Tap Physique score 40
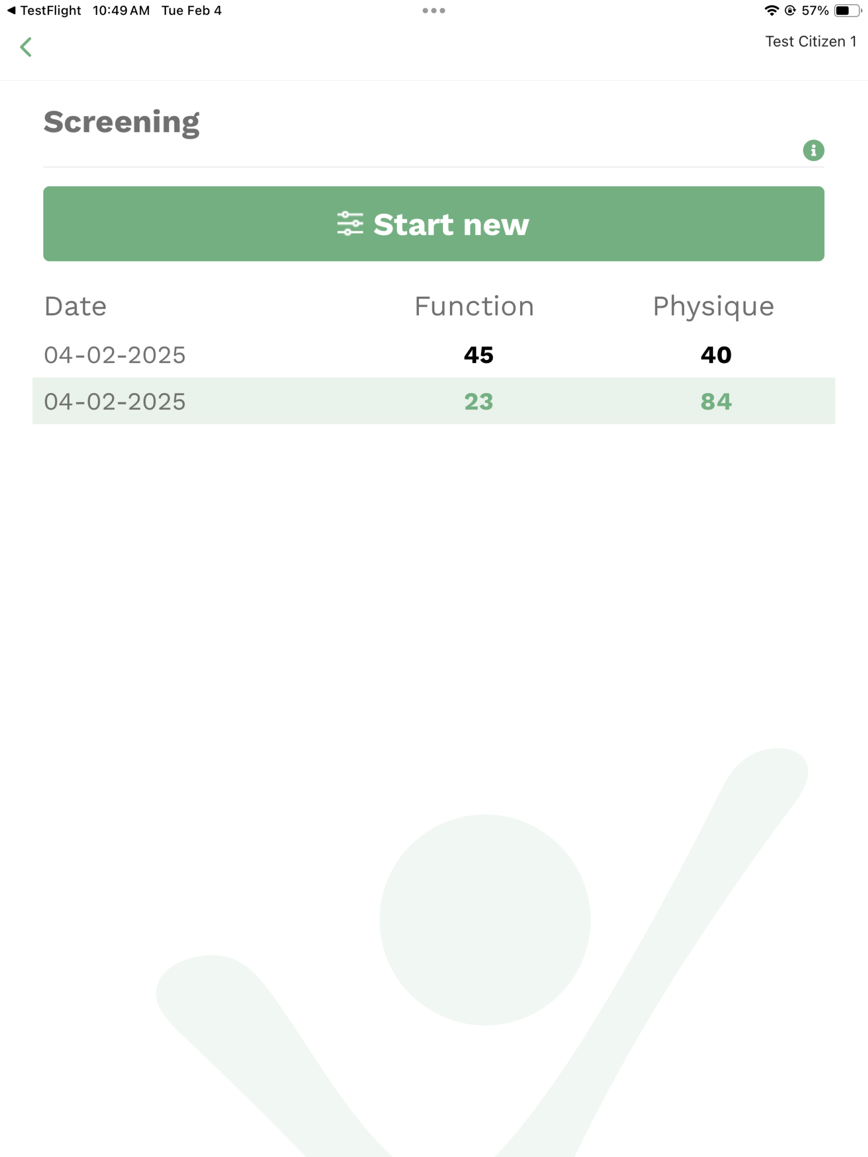 [x=716, y=355]
